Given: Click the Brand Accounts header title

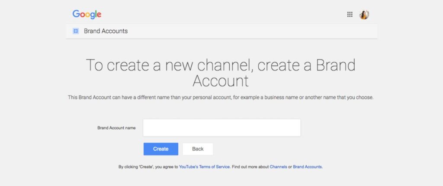Looking at the screenshot, I should click(x=106, y=31).
